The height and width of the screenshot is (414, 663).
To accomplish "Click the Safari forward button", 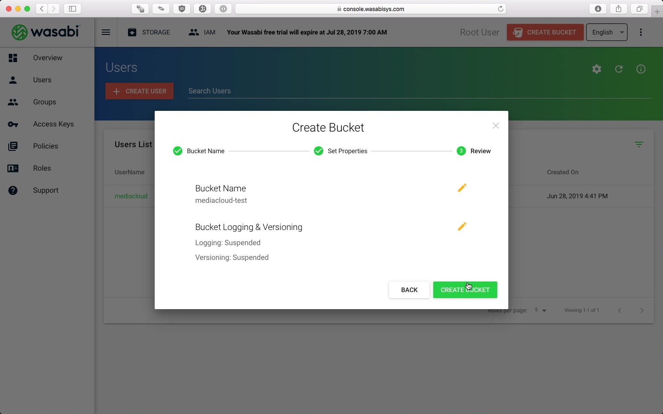I will pos(54,9).
